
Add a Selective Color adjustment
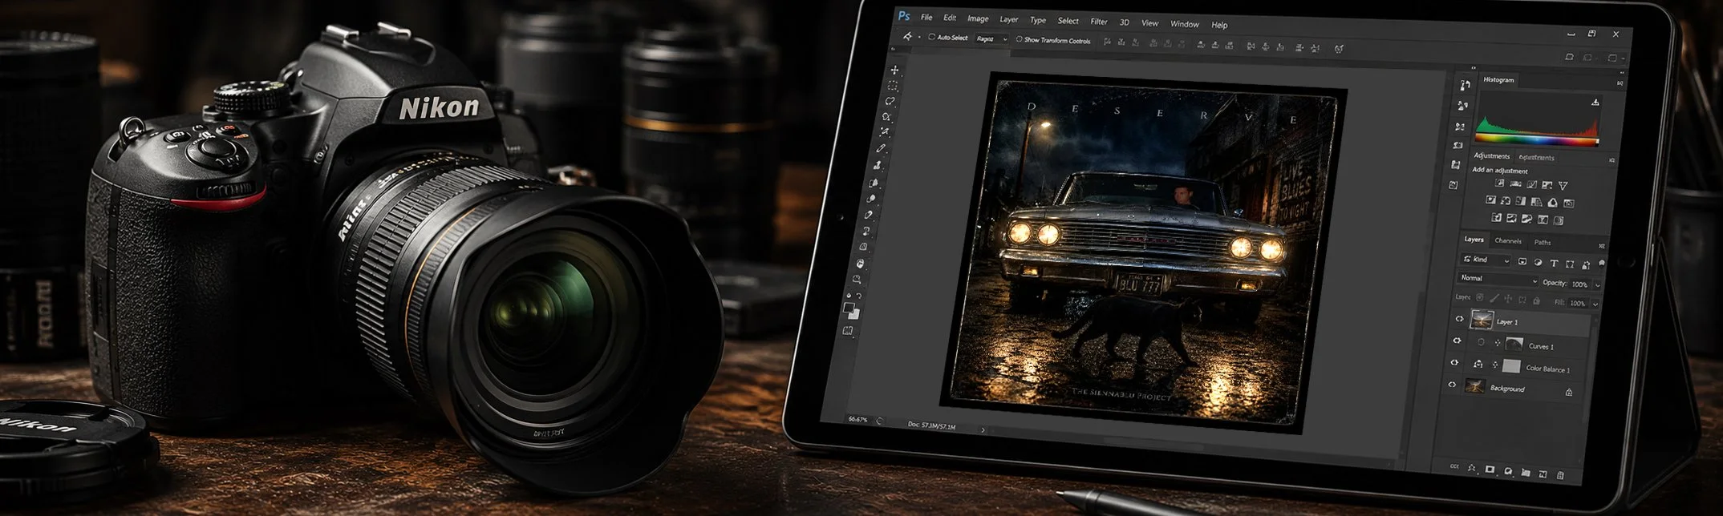[1559, 220]
